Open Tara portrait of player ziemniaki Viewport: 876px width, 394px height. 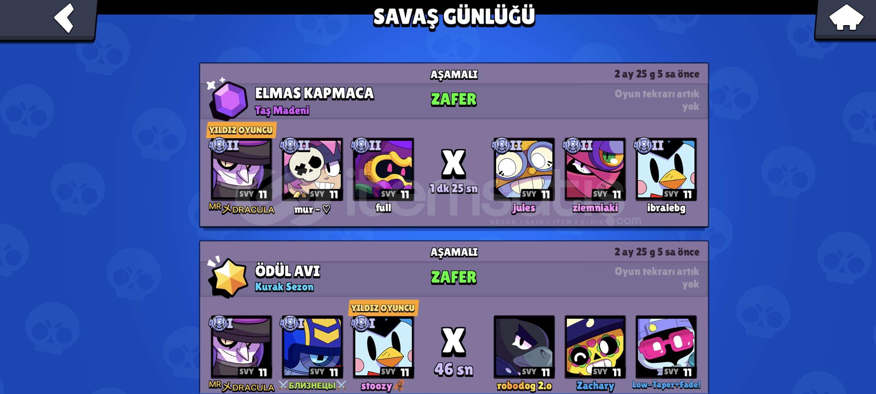[x=595, y=169]
